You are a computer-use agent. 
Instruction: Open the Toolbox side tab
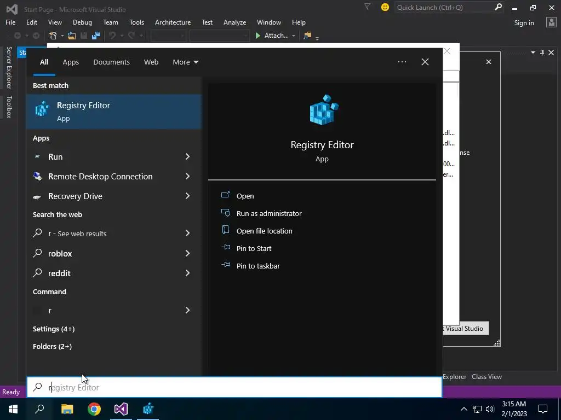9,107
